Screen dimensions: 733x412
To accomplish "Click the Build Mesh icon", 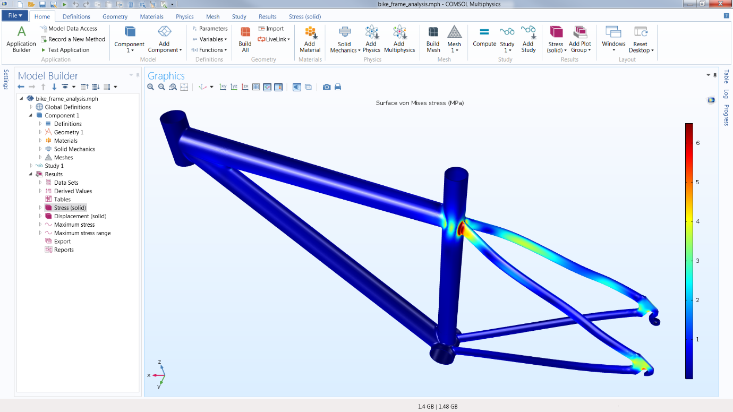I will [433, 39].
